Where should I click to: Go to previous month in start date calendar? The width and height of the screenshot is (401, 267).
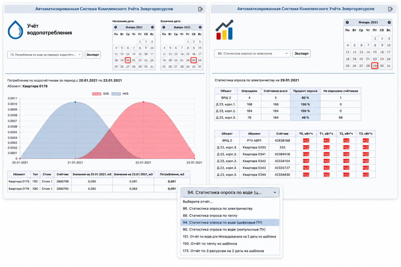(116, 27)
